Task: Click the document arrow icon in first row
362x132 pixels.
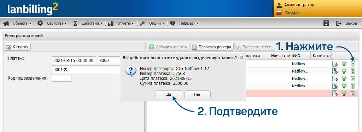Action: point(335,64)
